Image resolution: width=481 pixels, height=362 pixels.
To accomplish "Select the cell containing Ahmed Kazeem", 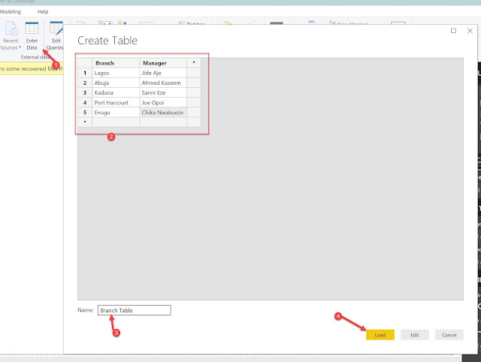I will pos(163,83).
